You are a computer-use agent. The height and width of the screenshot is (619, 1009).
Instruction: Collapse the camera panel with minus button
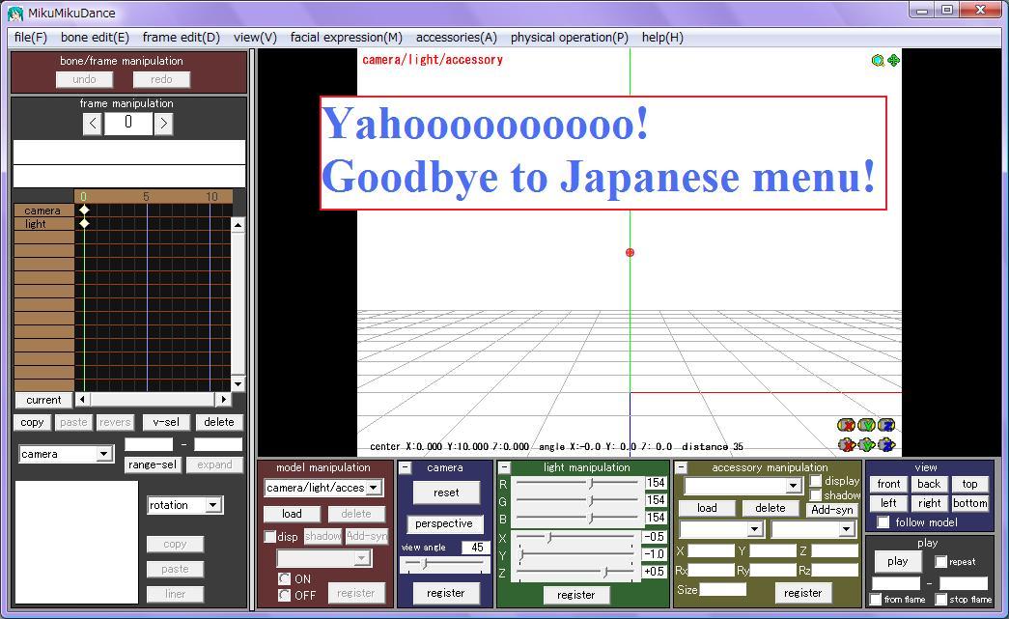click(x=405, y=467)
